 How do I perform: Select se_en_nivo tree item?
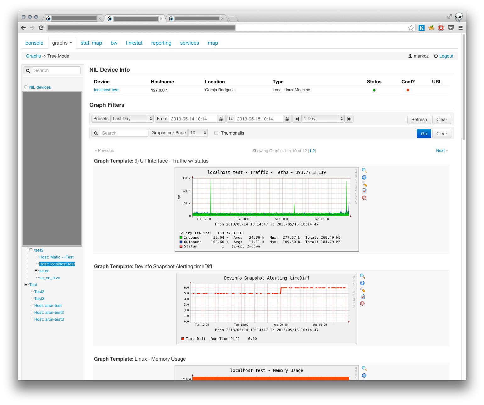coord(50,278)
